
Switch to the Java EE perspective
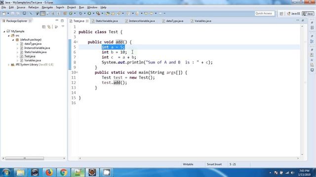293,14
